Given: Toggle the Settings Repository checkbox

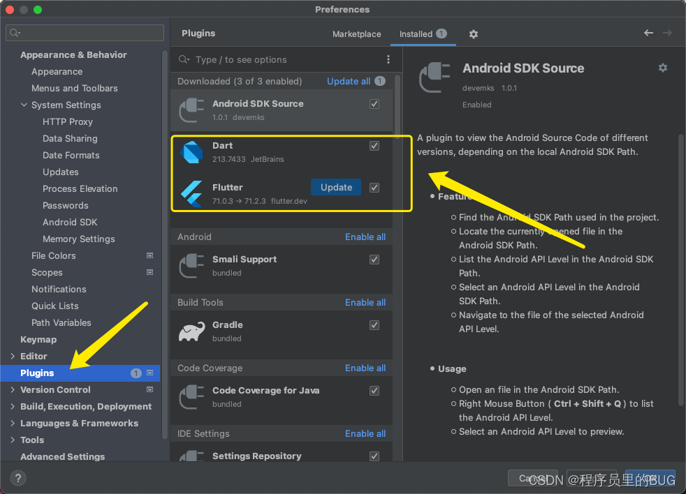Looking at the screenshot, I should [374, 456].
